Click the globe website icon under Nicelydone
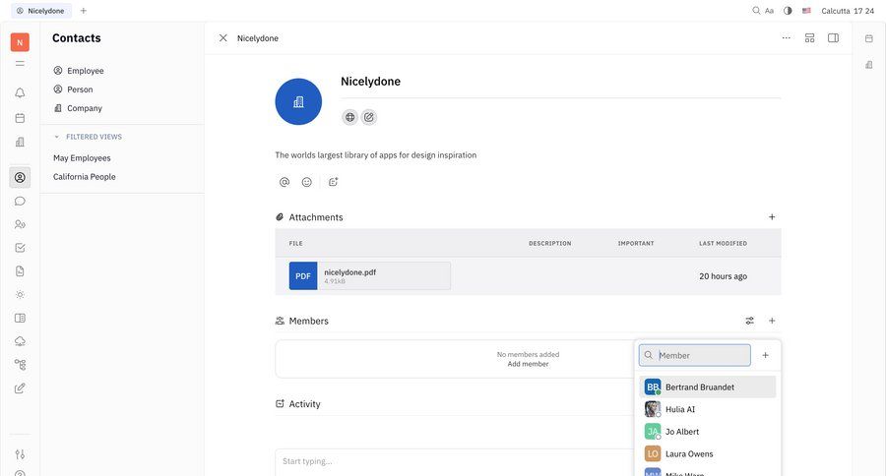 350,117
